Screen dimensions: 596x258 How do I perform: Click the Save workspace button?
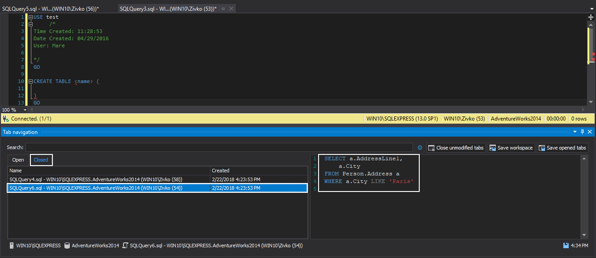coord(511,148)
